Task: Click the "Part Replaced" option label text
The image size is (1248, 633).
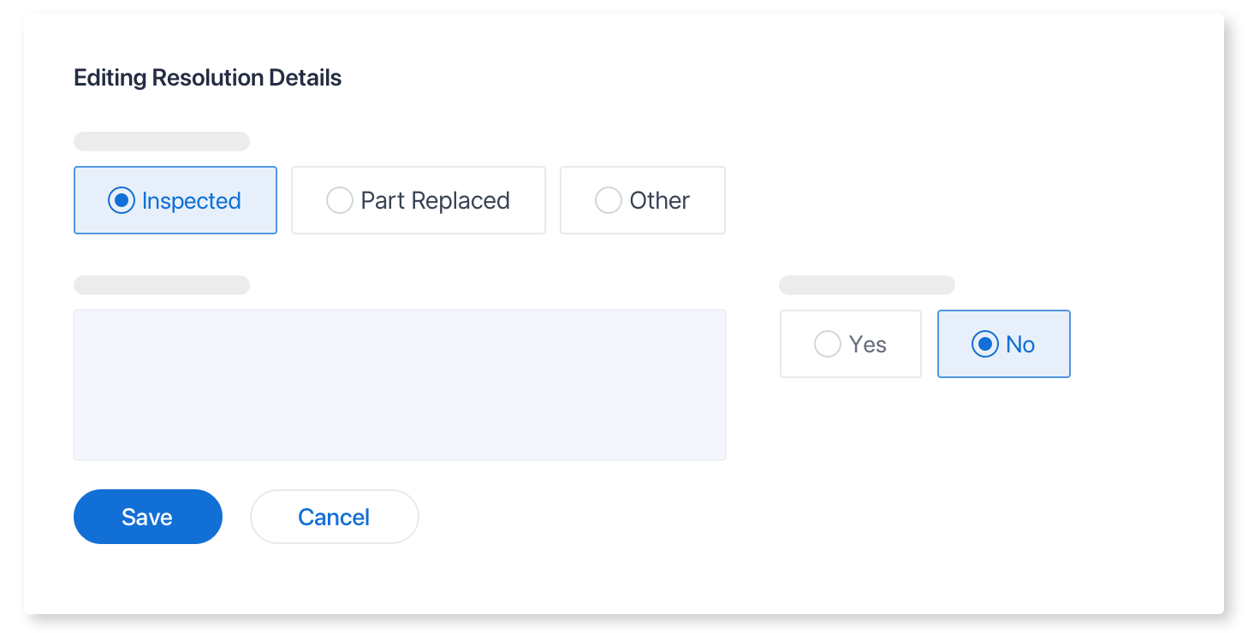Action: 435,200
